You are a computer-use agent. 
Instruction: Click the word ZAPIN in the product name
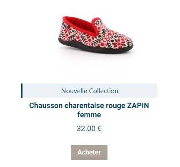point(138,106)
